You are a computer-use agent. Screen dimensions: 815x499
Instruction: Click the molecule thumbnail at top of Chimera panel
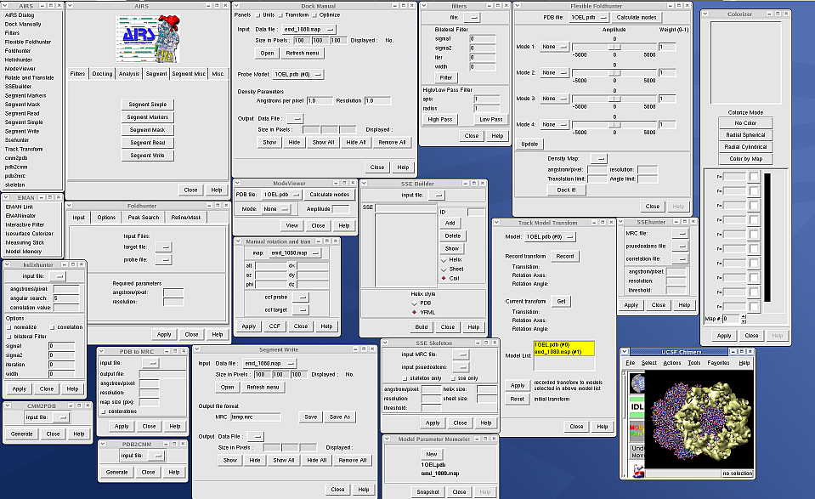[x=637, y=383]
